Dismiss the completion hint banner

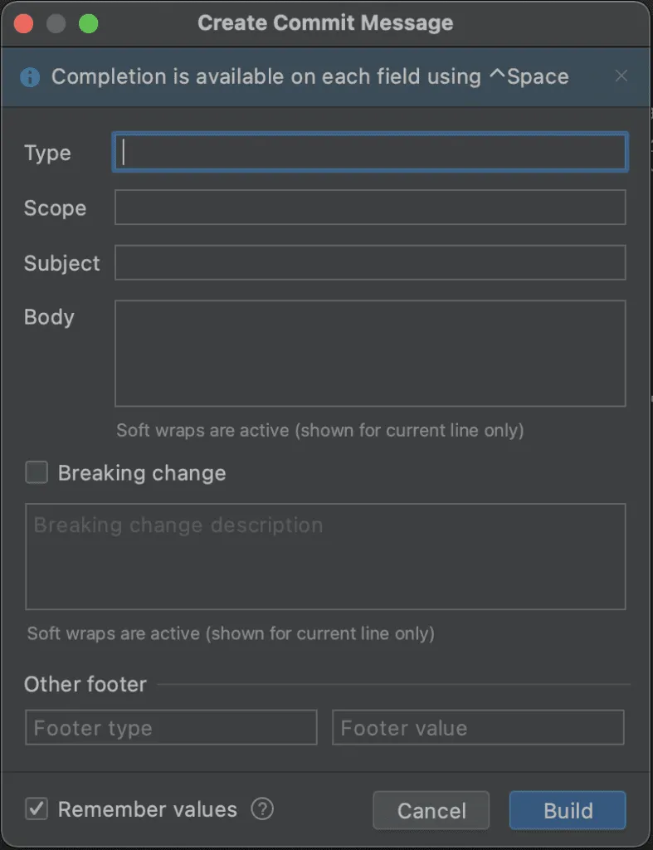pyautogui.click(x=621, y=76)
